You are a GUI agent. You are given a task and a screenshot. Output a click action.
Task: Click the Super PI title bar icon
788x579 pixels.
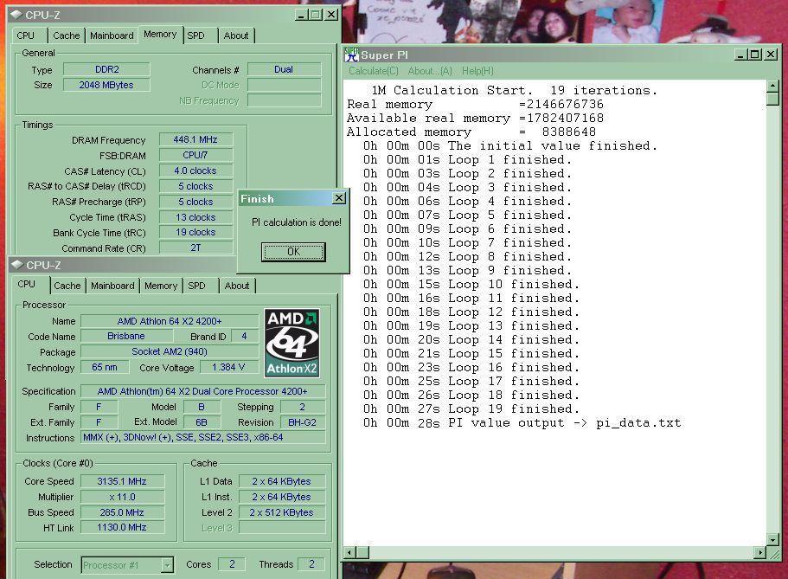(352, 55)
